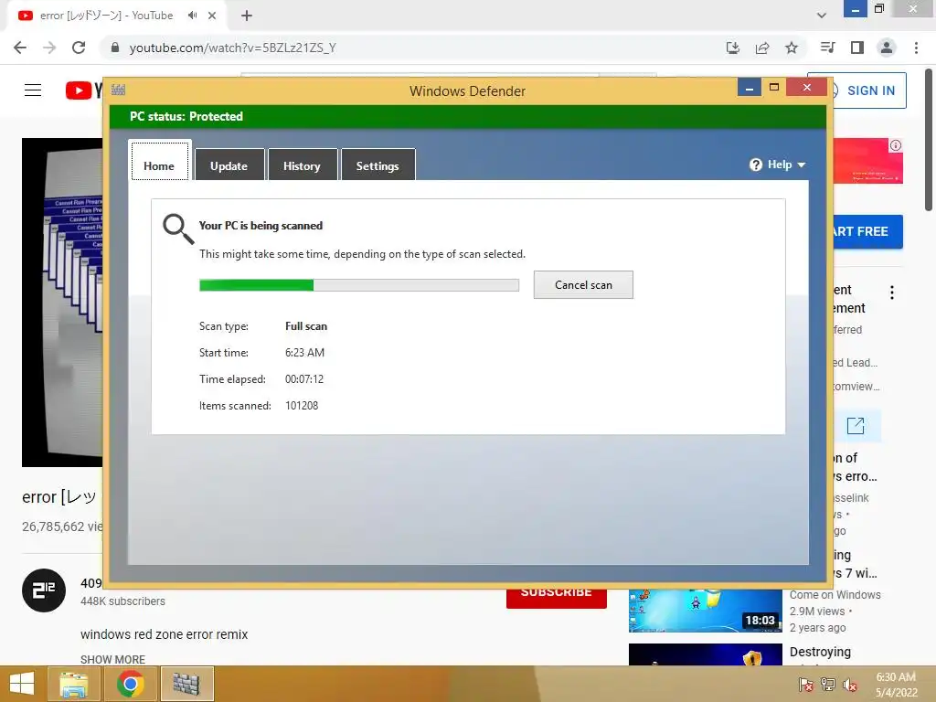Open the ad three-dot options menu
Image resolution: width=936 pixels, height=702 pixels.
point(892,292)
